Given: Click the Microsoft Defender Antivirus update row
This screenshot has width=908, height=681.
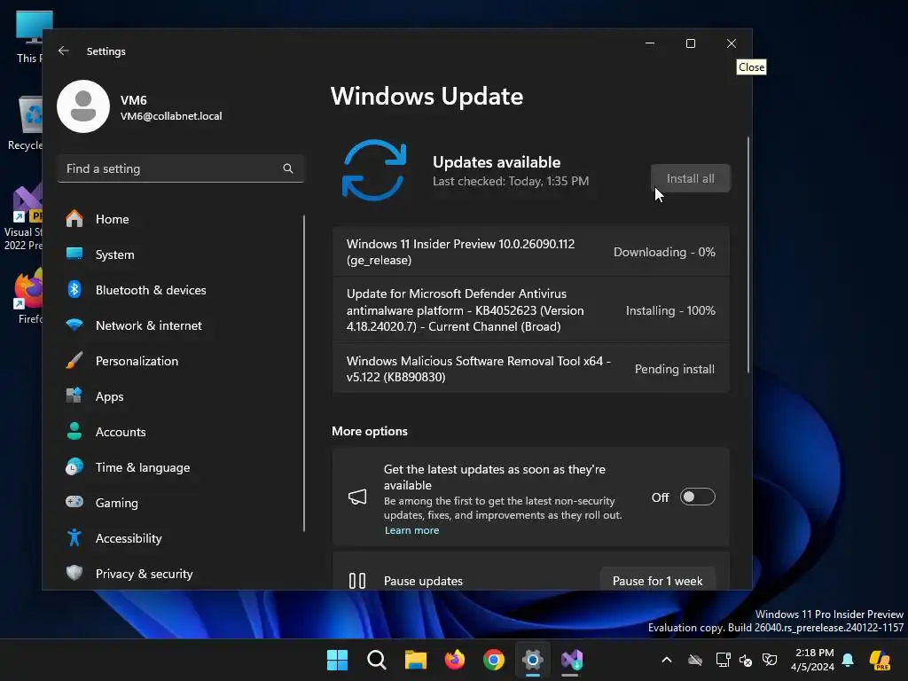Looking at the screenshot, I should pyautogui.click(x=530, y=309).
